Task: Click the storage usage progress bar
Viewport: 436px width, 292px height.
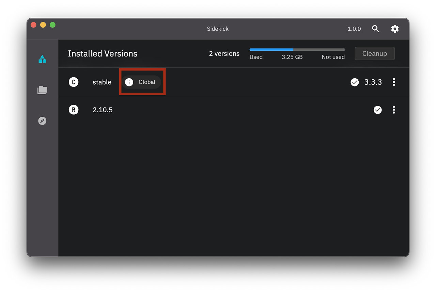Action: 297,50
